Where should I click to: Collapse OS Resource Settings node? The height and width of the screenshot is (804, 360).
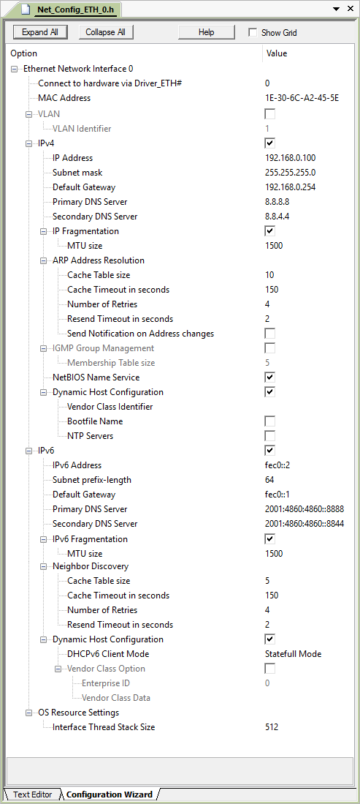(28, 713)
